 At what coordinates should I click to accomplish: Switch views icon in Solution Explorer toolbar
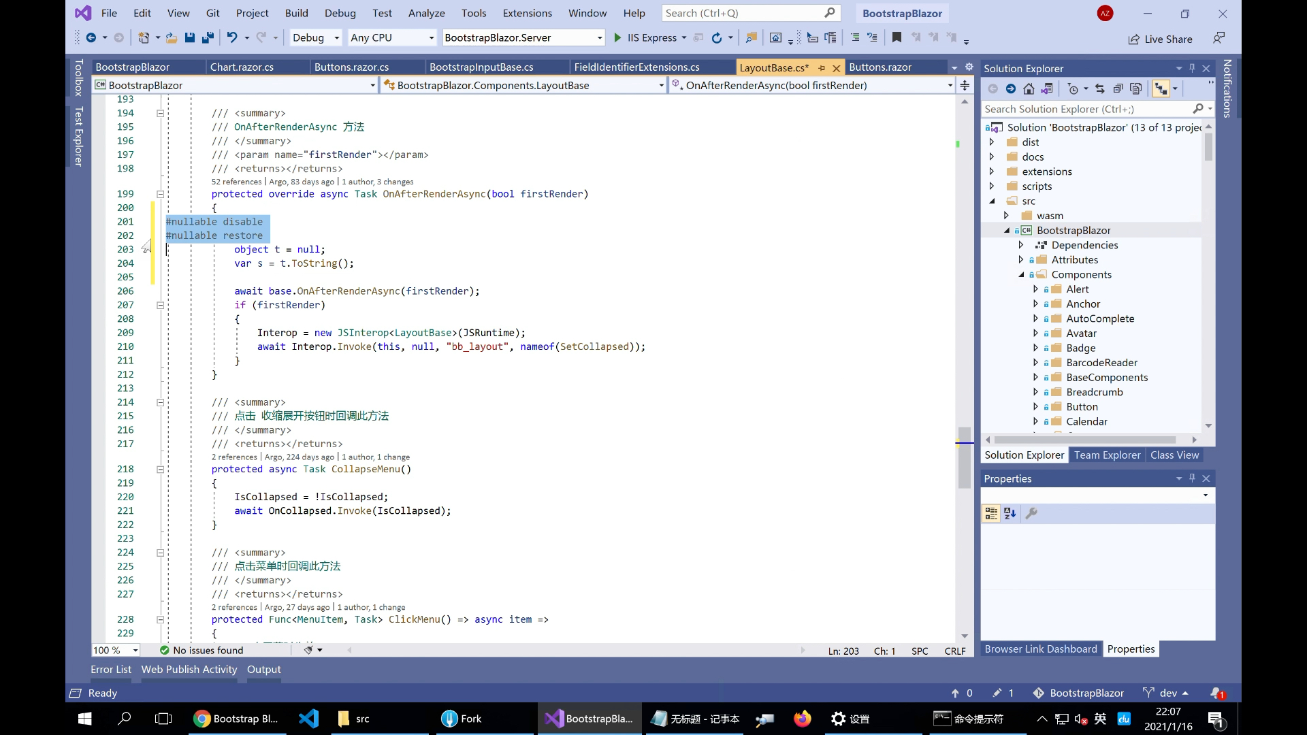pyautogui.click(x=1047, y=88)
